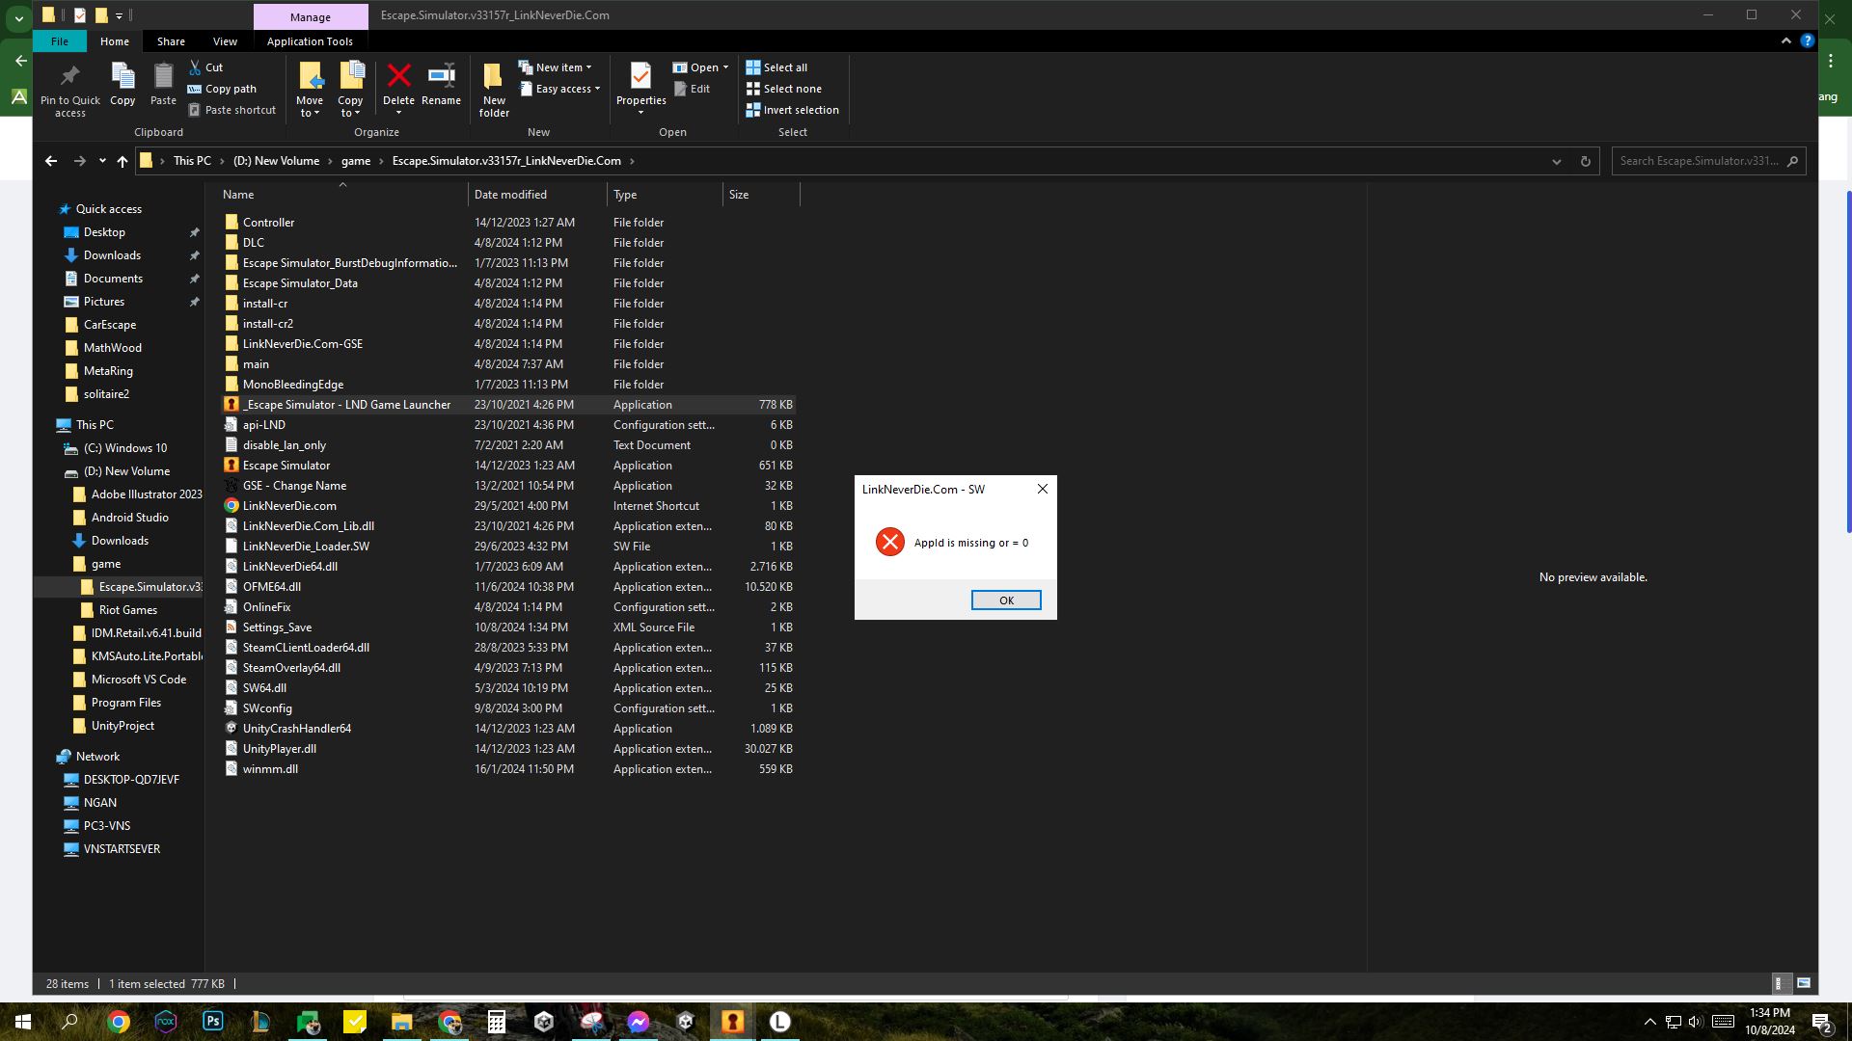The image size is (1852, 1041).
Task: Expand the address bar history dropdown
Action: coord(1556,161)
